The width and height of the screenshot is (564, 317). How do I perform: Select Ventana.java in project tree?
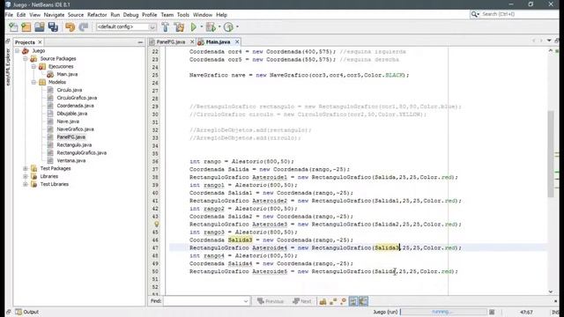point(70,160)
